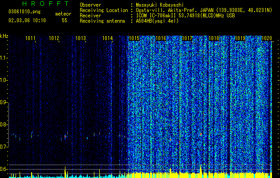
Task: Click the Observer field label
Action: point(90,5)
